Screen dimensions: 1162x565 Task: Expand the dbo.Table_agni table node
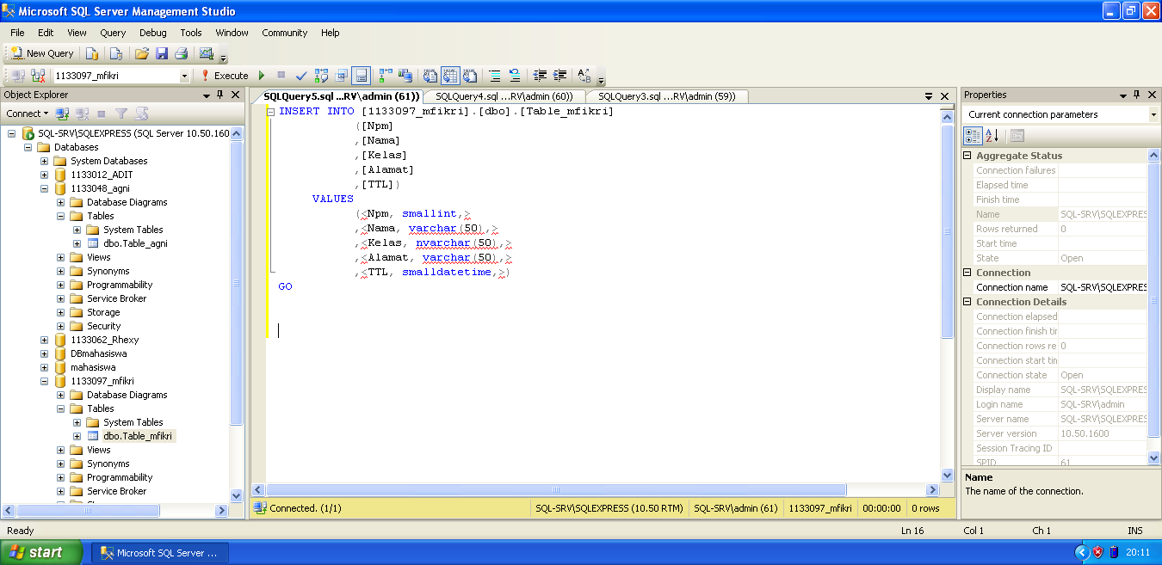[77, 243]
